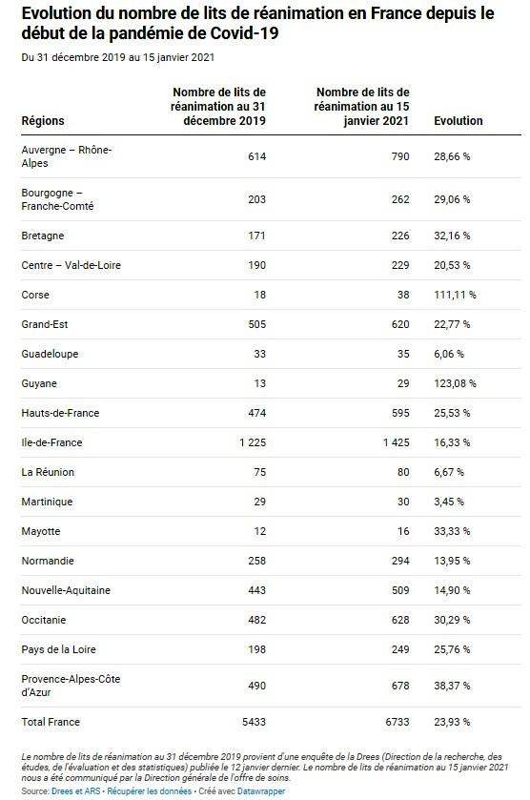
Task: Open the Datawrapper link
Action: tap(261, 791)
